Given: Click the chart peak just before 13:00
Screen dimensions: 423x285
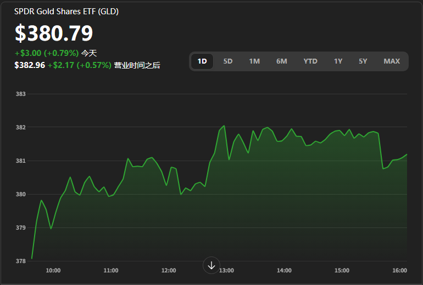Looking at the screenshot, I should coord(224,126).
